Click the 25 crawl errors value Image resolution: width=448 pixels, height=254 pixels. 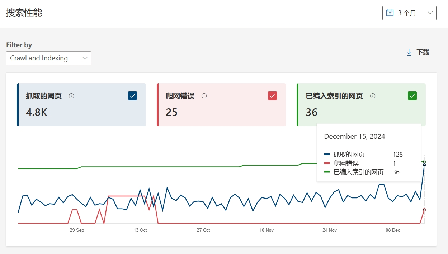172,112
